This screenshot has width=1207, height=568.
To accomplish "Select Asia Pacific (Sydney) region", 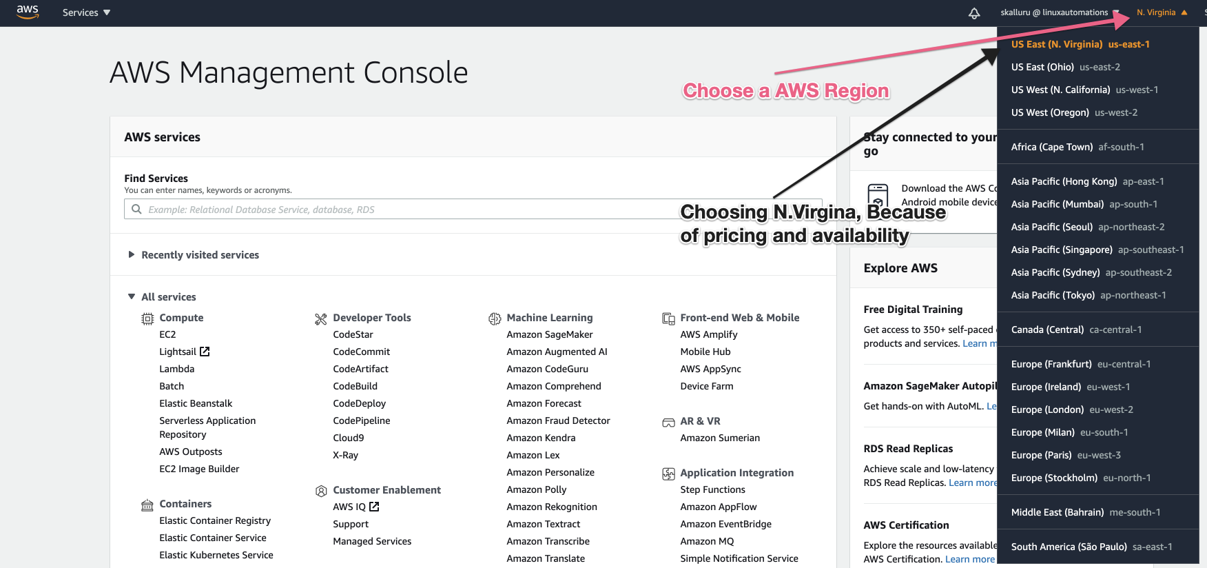I will point(1098,272).
